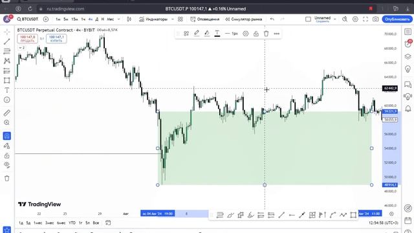Switch to 1 minute timeframe
Image resolution: width=414 pixels, height=233 pixels.
point(58,19)
